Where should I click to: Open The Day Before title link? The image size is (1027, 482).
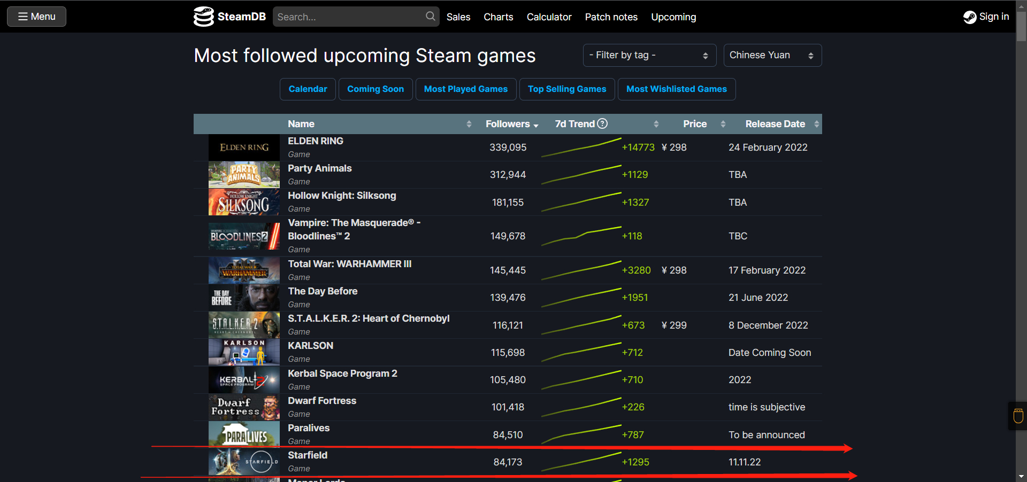click(323, 291)
